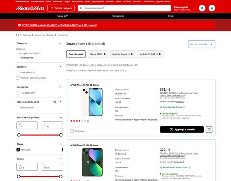Check the Confronta box for the iPhone 13 Bianco
Image resolution: width=231 pixels, height=181 pixels.
pyautogui.click(x=72, y=131)
